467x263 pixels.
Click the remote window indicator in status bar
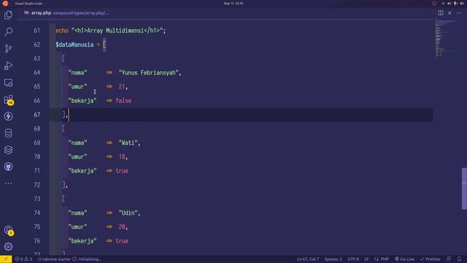point(6,259)
